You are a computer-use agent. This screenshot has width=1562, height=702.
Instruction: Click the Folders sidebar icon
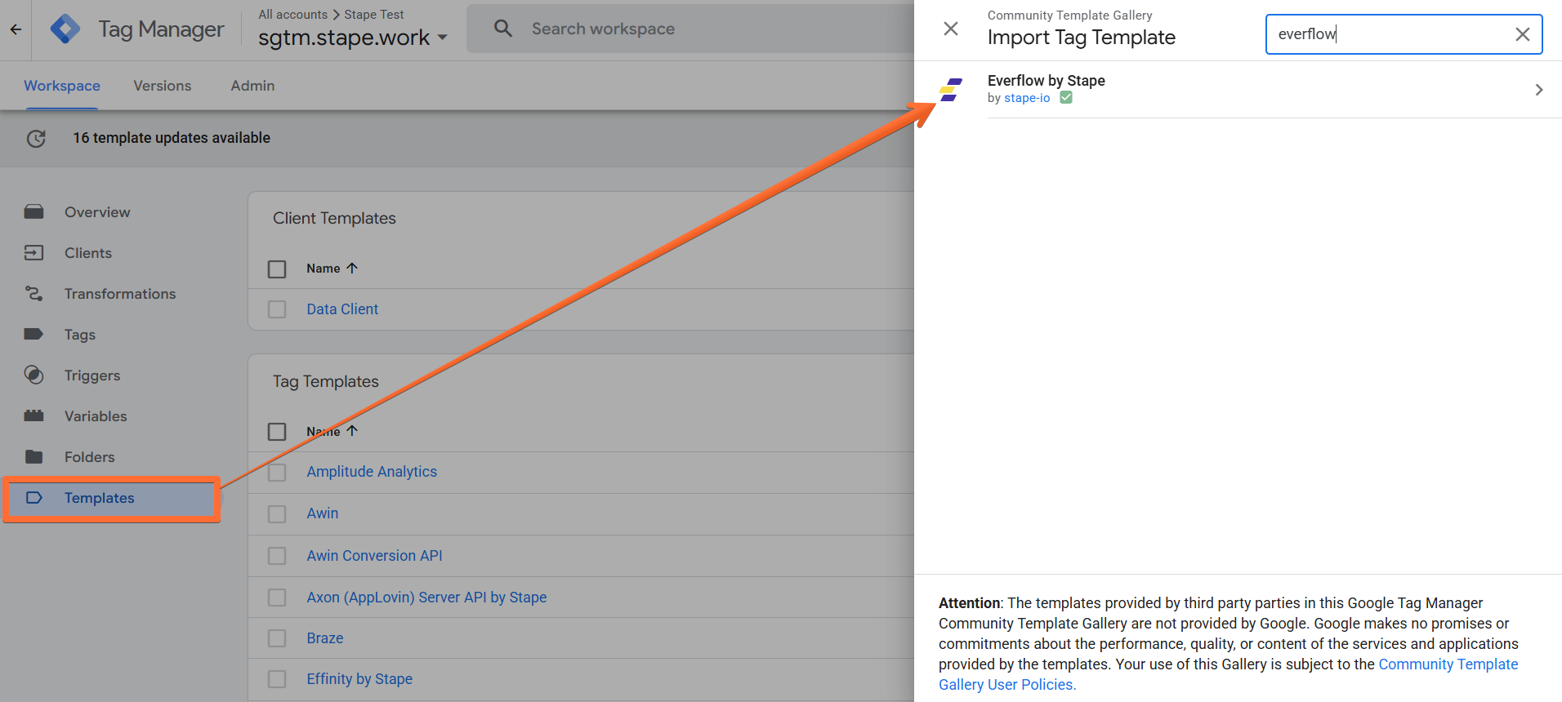coord(34,457)
